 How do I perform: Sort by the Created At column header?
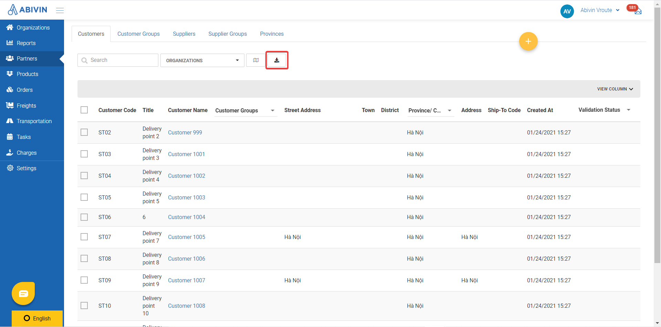point(540,110)
